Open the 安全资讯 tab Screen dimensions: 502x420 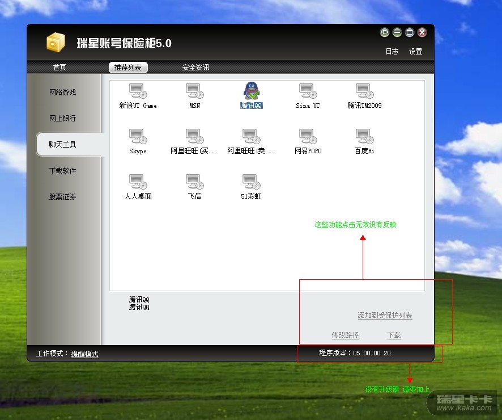click(x=195, y=68)
